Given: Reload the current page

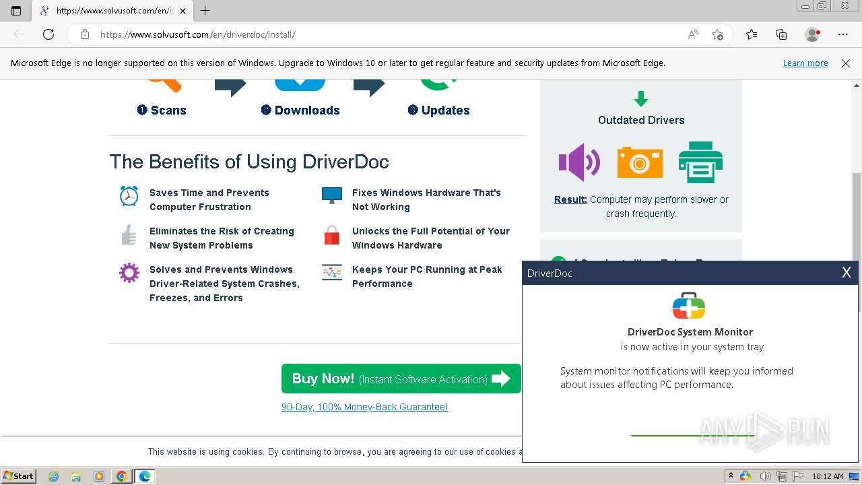Looking at the screenshot, I should click(x=48, y=34).
